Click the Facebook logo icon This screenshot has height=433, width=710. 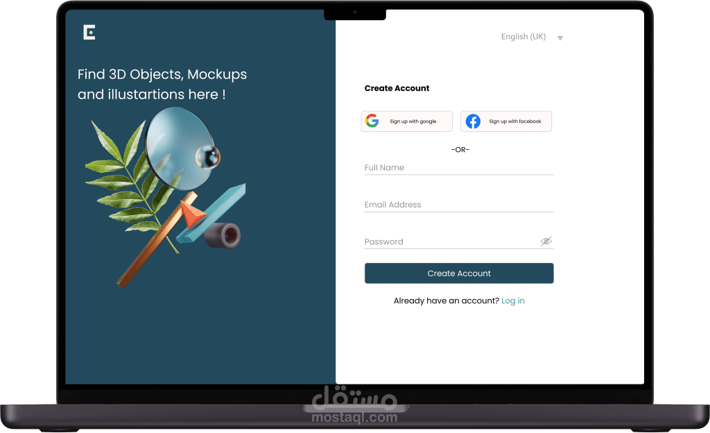point(473,121)
